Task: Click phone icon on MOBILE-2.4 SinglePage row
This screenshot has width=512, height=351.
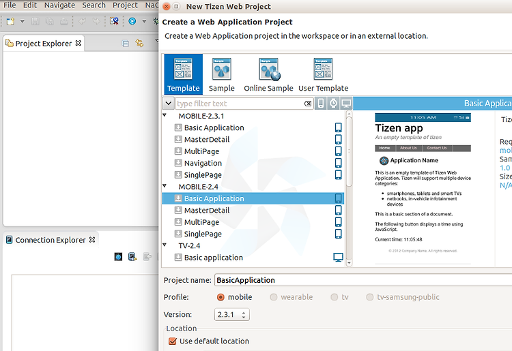Action: coord(339,233)
